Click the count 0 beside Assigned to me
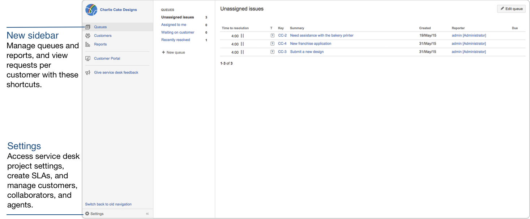The height and width of the screenshot is (219, 530). [206, 25]
